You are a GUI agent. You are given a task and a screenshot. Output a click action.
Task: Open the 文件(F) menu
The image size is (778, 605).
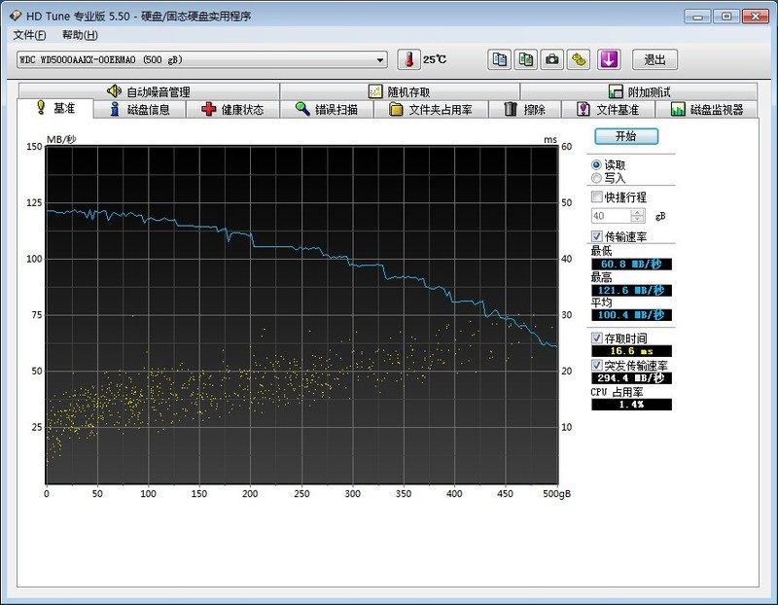30,35
